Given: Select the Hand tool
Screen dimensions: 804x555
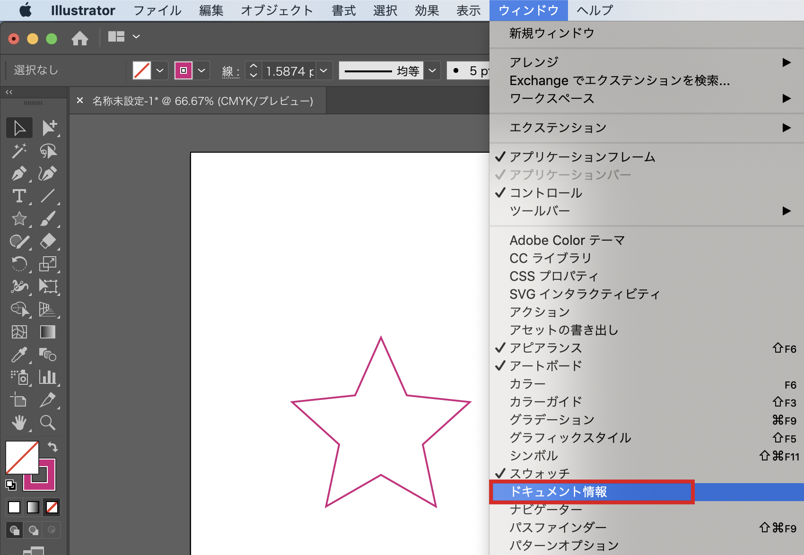Looking at the screenshot, I should pyautogui.click(x=19, y=423).
